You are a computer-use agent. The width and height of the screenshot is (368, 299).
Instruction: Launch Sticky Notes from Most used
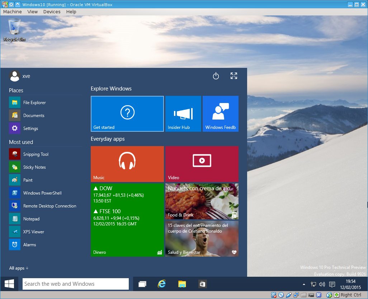point(46,167)
